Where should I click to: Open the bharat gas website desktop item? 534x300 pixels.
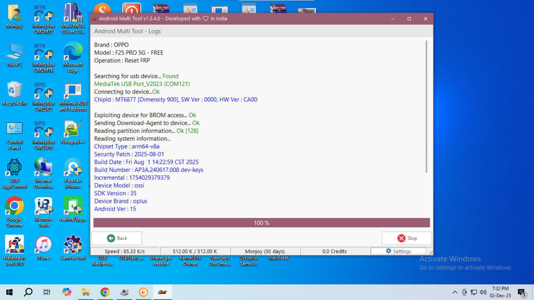[x=161, y=261]
